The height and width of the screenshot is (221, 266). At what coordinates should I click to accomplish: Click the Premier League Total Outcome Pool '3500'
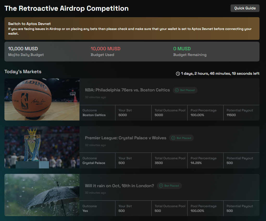click(159, 163)
